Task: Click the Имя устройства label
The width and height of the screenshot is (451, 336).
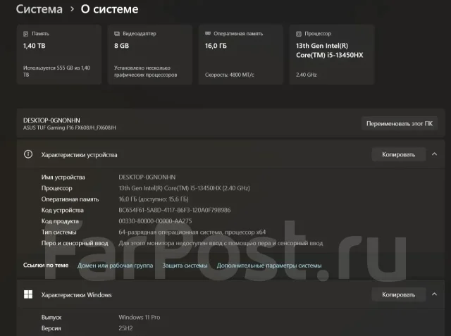Action: tap(63, 177)
